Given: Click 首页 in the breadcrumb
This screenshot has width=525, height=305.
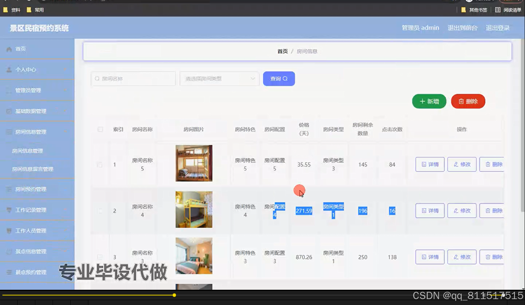Looking at the screenshot, I should point(283,51).
